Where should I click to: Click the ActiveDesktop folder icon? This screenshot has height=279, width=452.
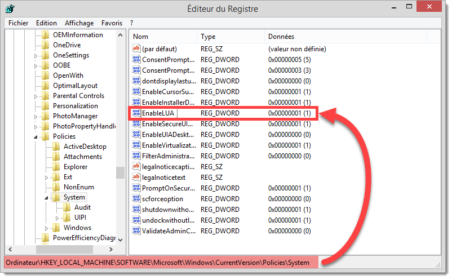(x=56, y=147)
